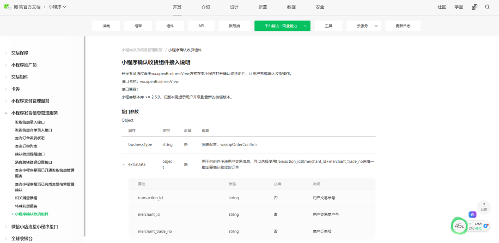The image size is (499, 243).
Task: Open the 云服务 dropdown
Action: 364,26
